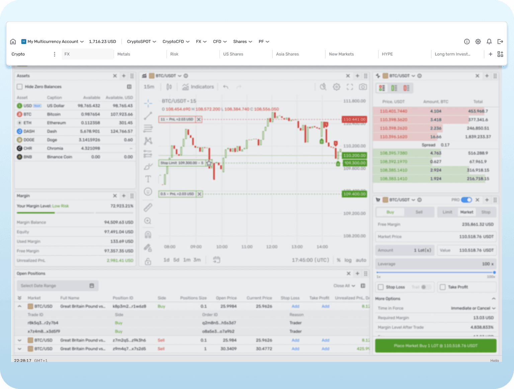Click Place Market Buy button
The width and height of the screenshot is (514, 389).
[436, 346]
